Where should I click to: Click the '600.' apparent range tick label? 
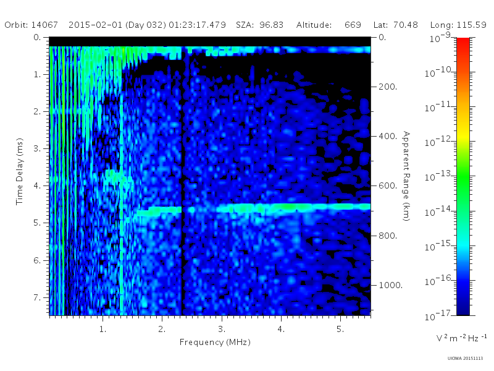click(x=388, y=186)
